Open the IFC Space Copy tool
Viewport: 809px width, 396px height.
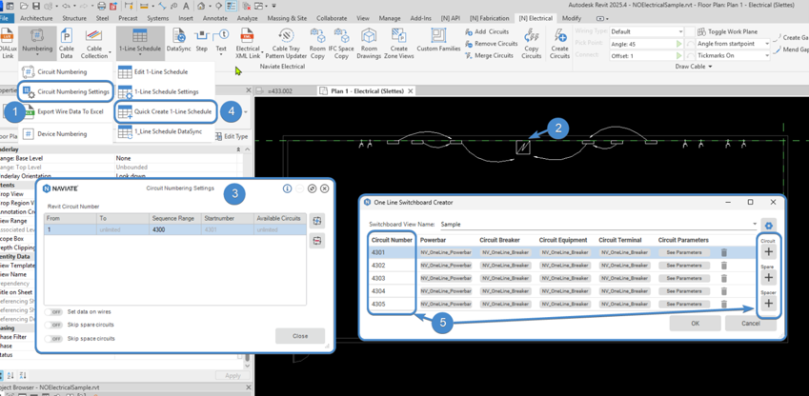pyautogui.click(x=341, y=44)
